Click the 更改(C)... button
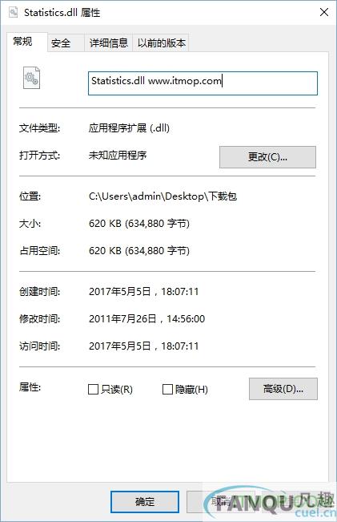 (x=267, y=157)
